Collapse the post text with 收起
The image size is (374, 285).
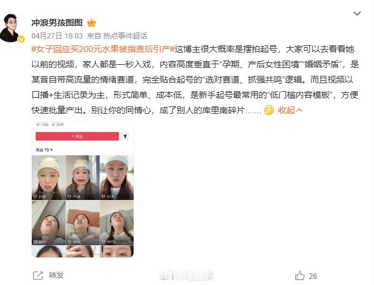(290, 110)
